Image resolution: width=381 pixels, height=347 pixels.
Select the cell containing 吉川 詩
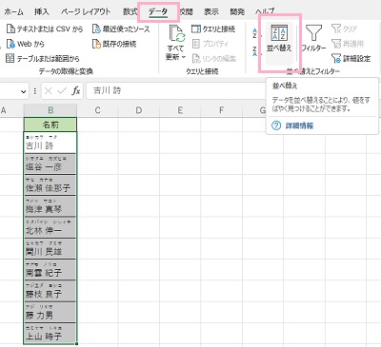tap(50, 143)
